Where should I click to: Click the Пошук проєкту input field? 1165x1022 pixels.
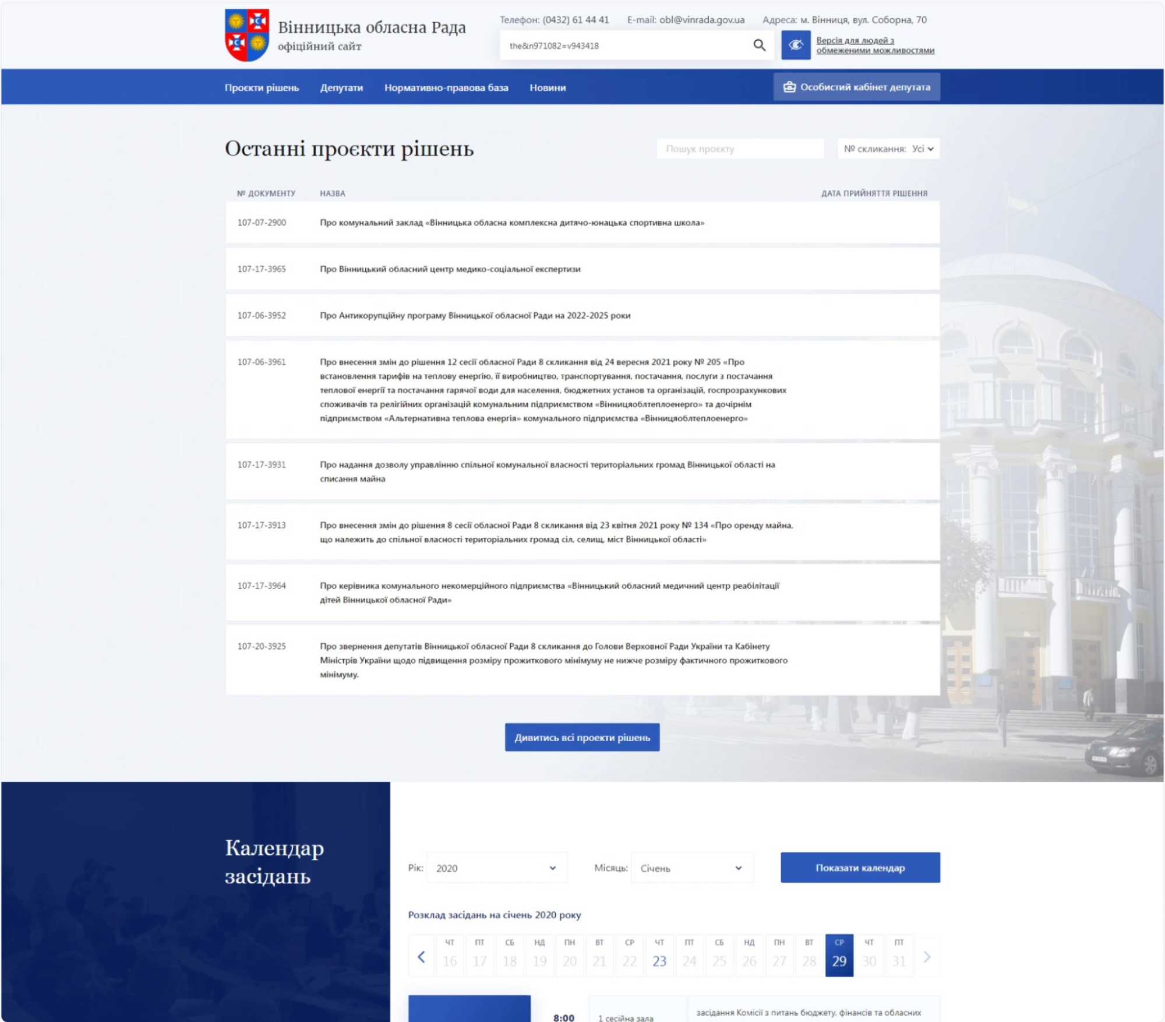740,149
